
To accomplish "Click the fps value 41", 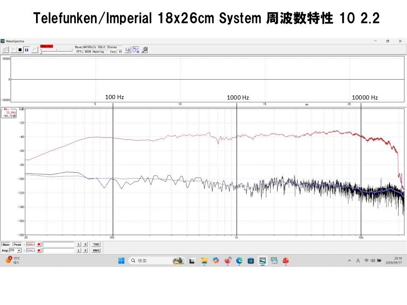I will 120,52.
